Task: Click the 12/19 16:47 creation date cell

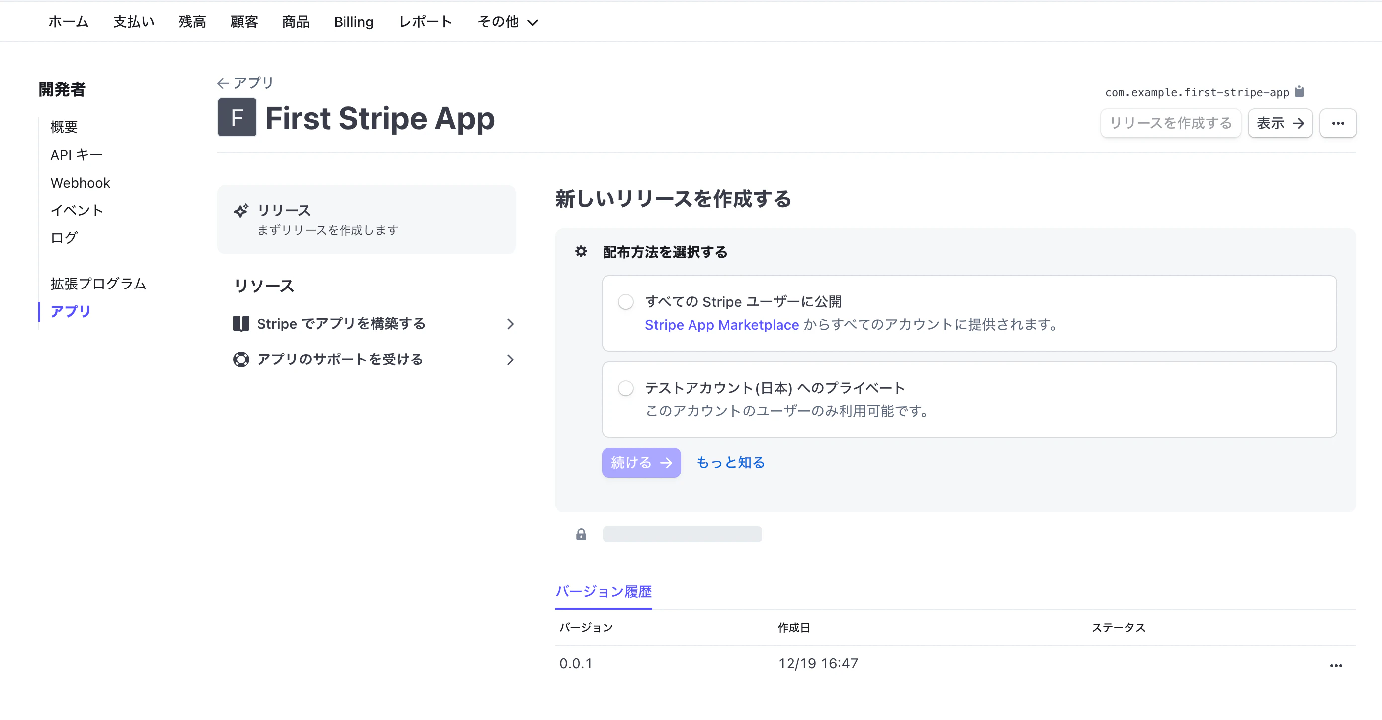Action: click(818, 664)
